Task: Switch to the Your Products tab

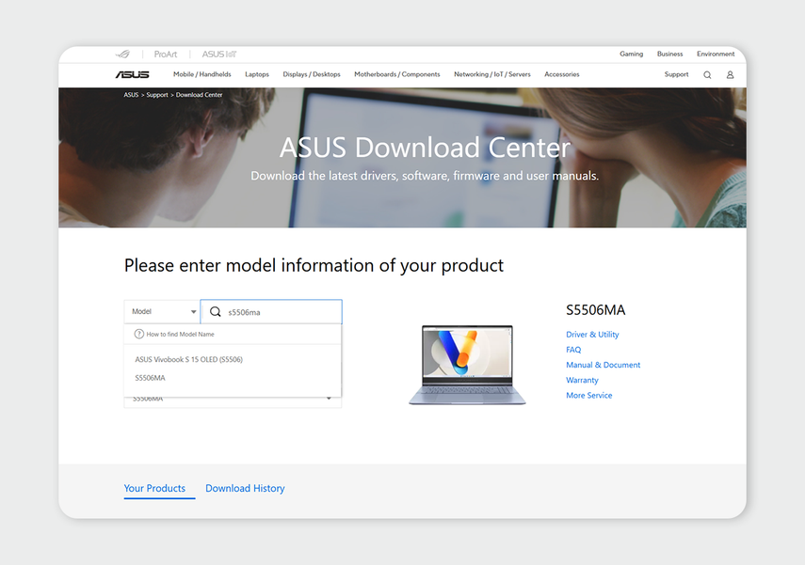Action: coord(154,489)
